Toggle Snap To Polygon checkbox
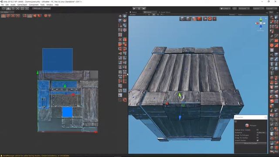279x157 pixels. 257,135
